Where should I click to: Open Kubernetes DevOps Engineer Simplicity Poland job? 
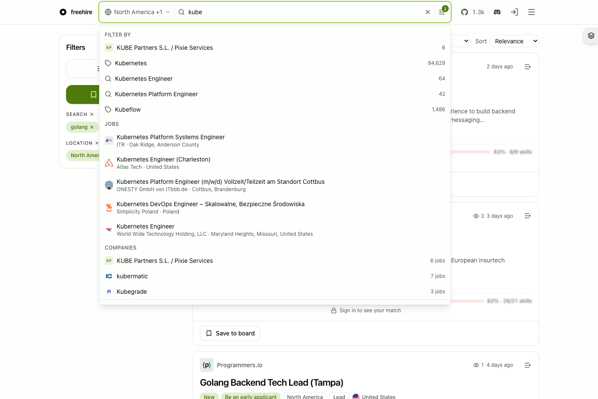(275, 207)
